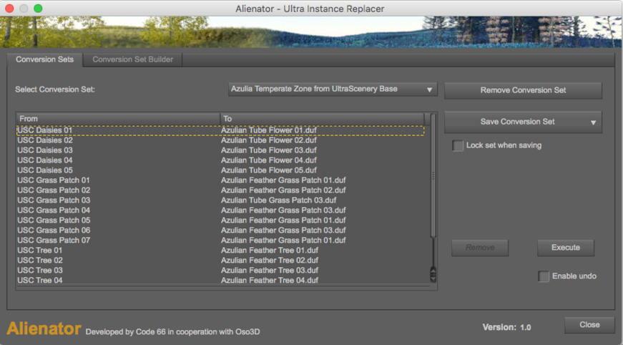
Task: Click the scrollbar down arrow in list
Action: (x=433, y=278)
